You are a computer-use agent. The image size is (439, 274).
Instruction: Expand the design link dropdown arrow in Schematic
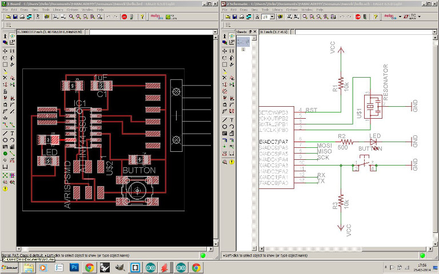click(x=400, y=17)
